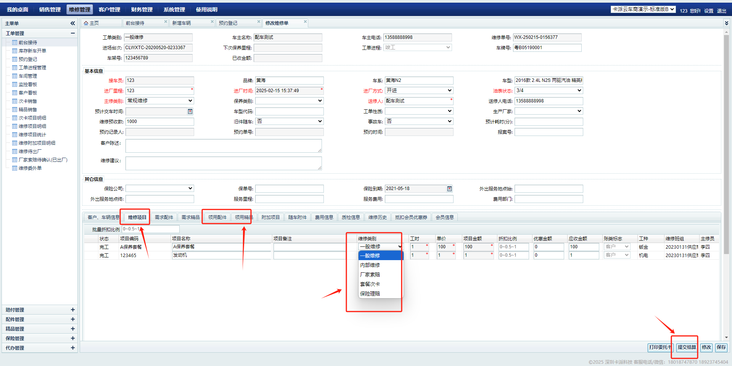Open the 油表状态 dropdown
The image size is (732, 366).
pos(549,91)
